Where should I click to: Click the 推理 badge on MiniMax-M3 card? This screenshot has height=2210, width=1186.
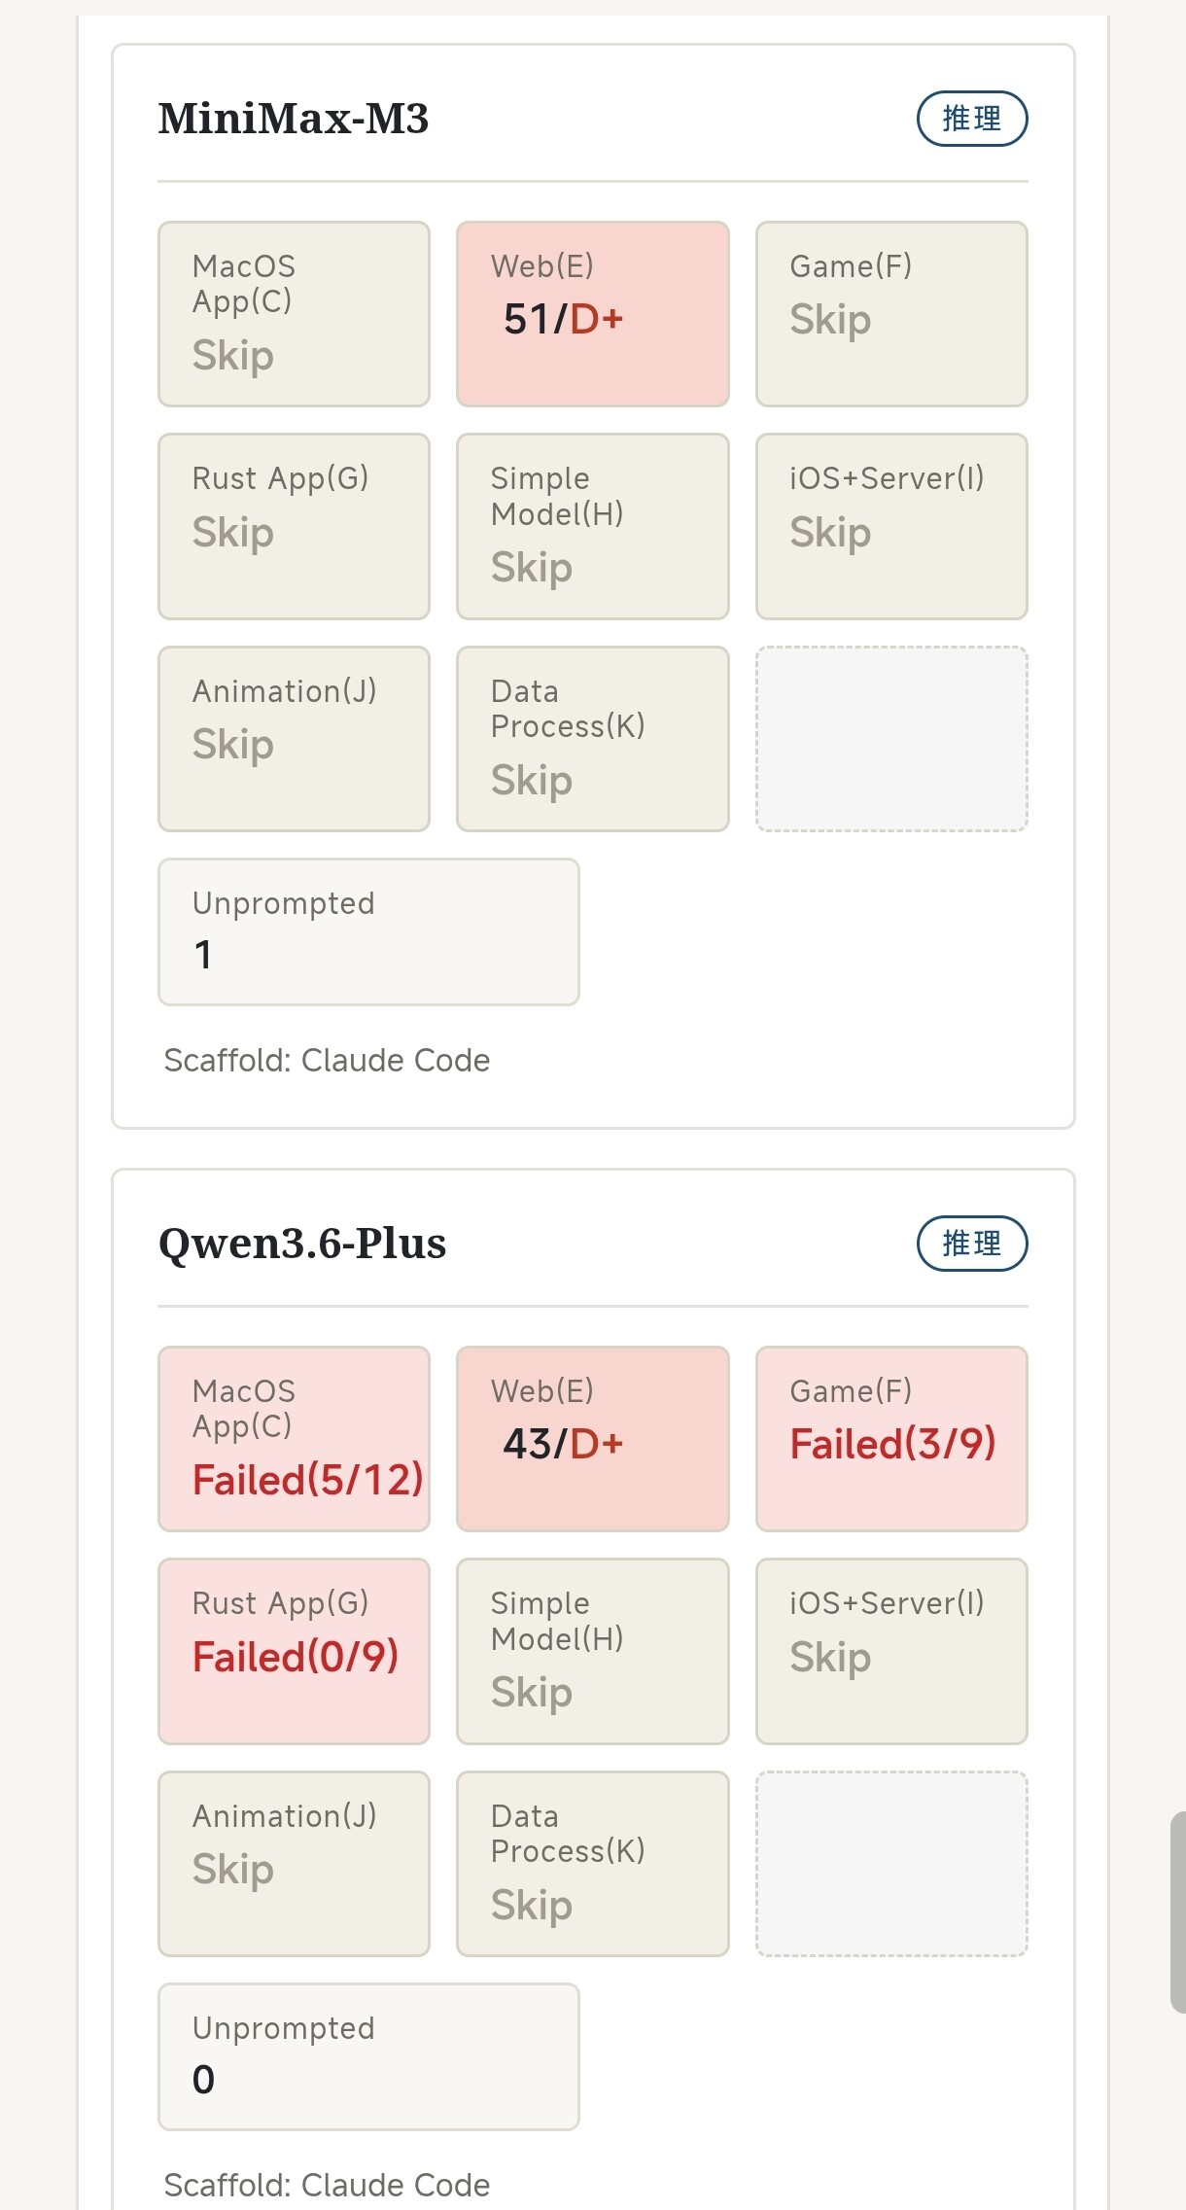972,119
